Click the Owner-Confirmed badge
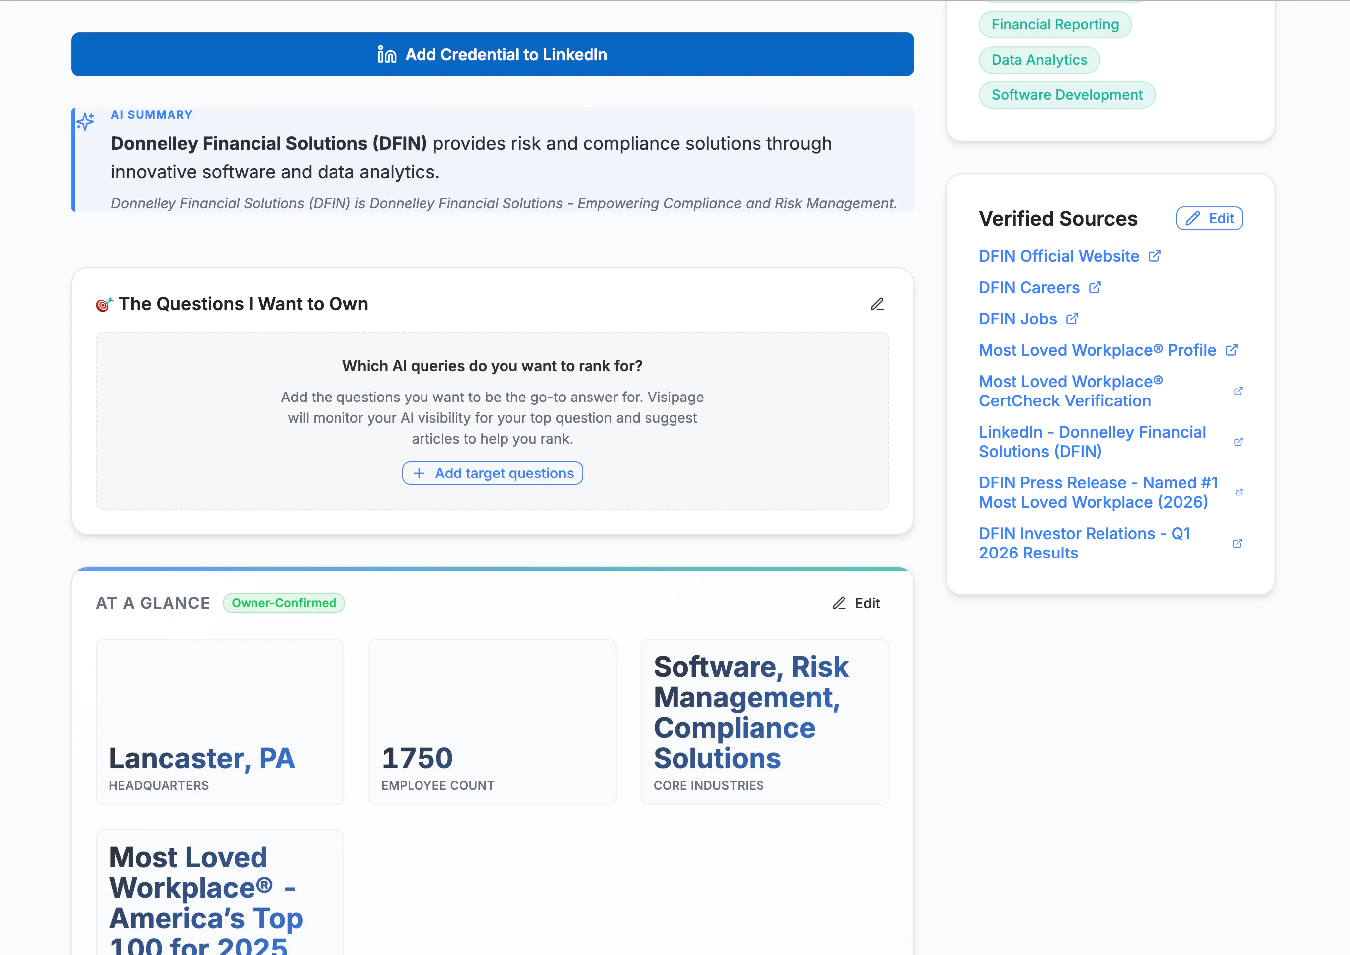 tap(283, 603)
